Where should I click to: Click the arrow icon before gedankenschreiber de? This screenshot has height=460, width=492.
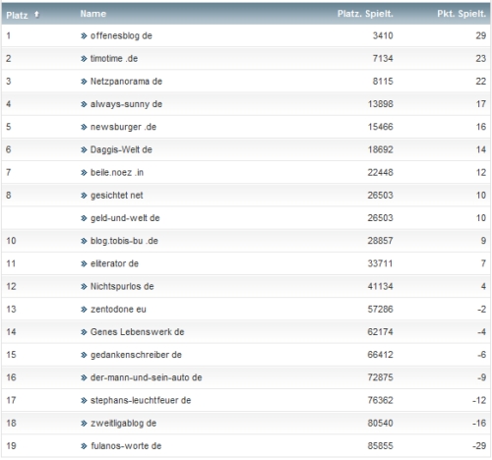pos(84,355)
